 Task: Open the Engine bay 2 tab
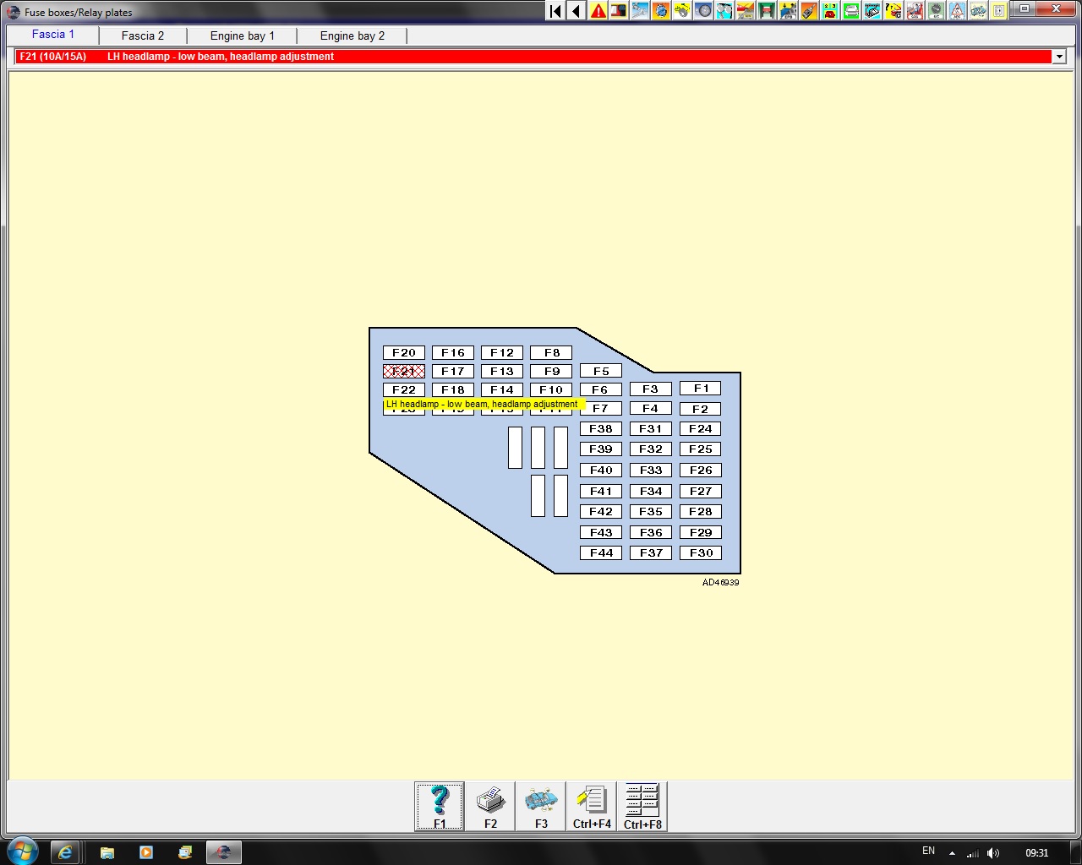pyautogui.click(x=352, y=35)
